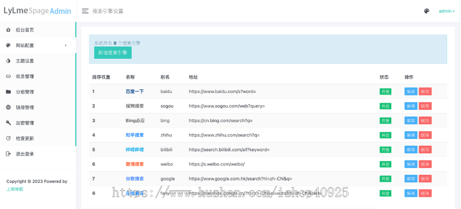Delete the bilibili search engine
The height and width of the screenshot is (209, 461).
coord(425,150)
